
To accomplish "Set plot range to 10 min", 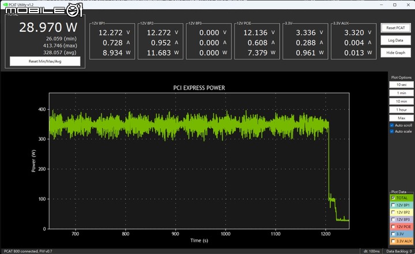I will 401,101.
